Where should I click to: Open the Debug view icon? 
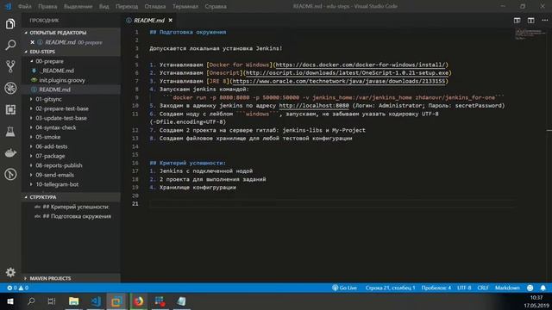pyautogui.click(x=10, y=88)
